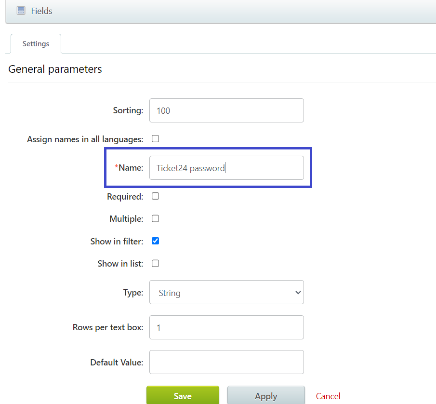Focus the Default Value input
The image size is (436, 404).
[226, 362]
